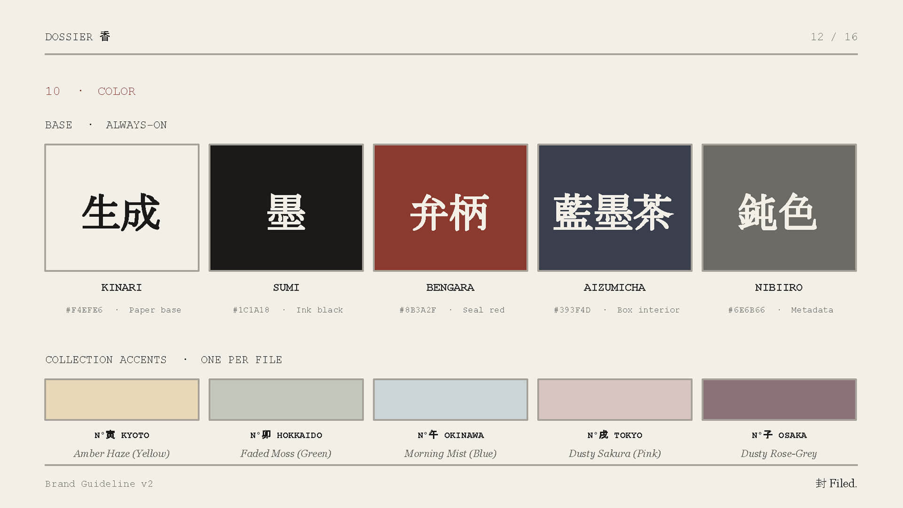Viewport: 903px width, 508px height.
Task: Select the Aizumicha navy swatch
Action: click(x=614, y=207)
